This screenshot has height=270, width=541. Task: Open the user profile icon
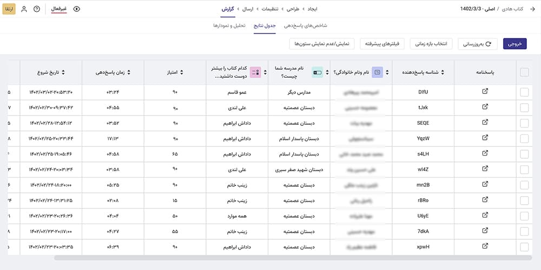pyautogui.click(x=24, y=9)
